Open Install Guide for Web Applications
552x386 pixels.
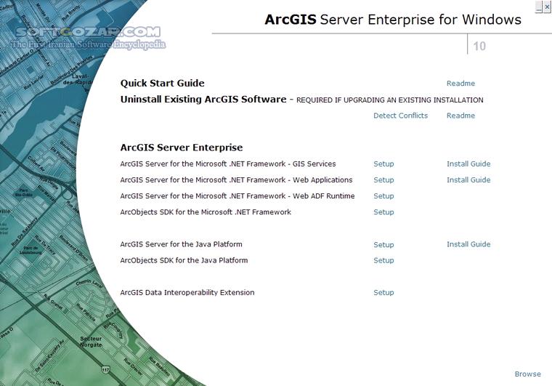pos(468,180)
